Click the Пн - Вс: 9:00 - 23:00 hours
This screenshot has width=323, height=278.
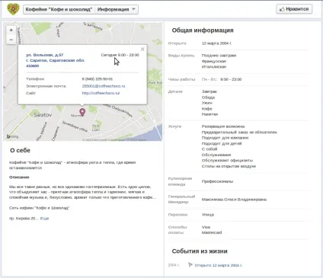(222, 79)
